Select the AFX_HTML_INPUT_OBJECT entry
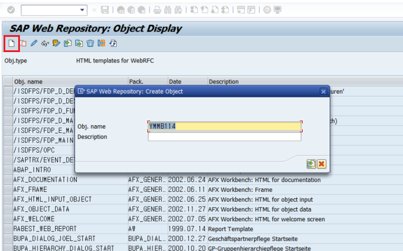 52,199
